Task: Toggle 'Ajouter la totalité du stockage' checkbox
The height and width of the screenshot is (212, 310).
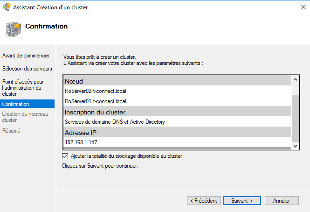Action: click(65, 156)
